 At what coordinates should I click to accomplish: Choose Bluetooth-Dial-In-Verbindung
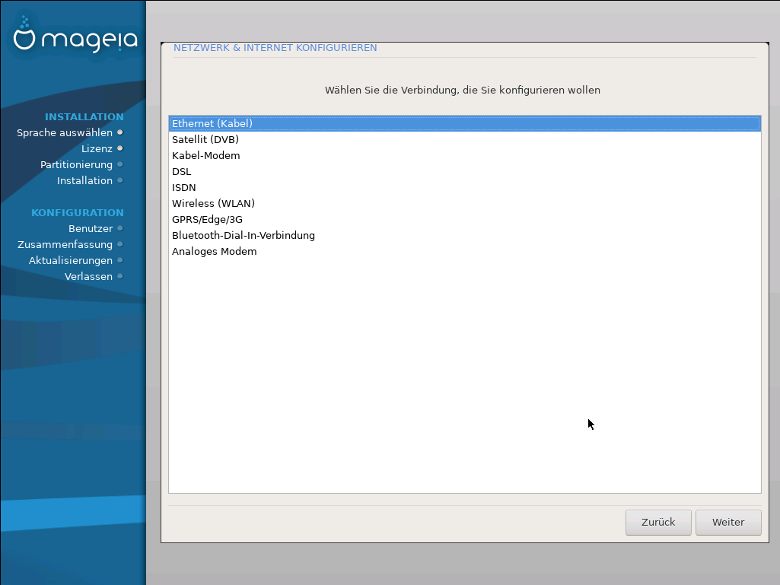(x=244, y=235)
